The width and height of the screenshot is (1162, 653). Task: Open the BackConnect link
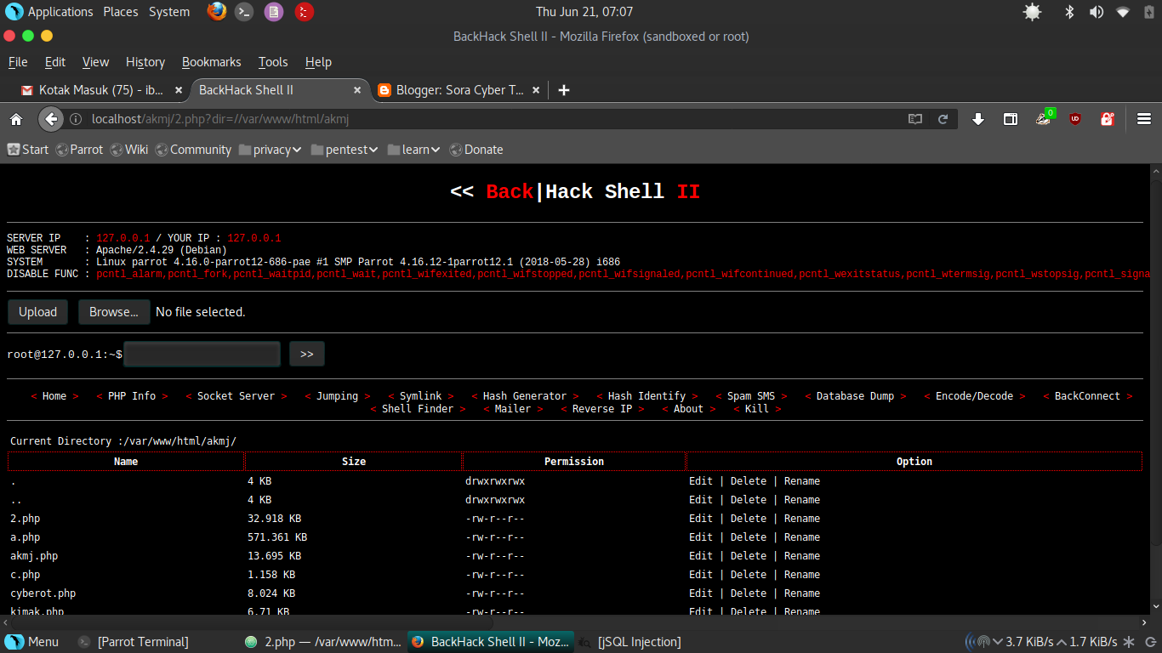click(1088, 396)
